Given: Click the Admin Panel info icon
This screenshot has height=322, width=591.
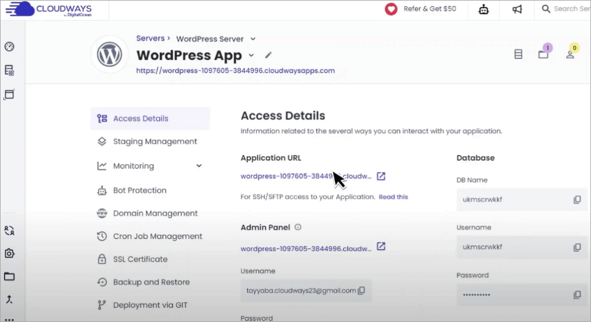Looking at the screenshot, I should pyautogui.click(x=298, y=227).
